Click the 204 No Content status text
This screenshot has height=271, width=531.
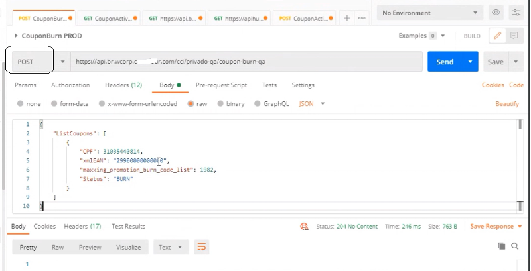tap(357, 227)
